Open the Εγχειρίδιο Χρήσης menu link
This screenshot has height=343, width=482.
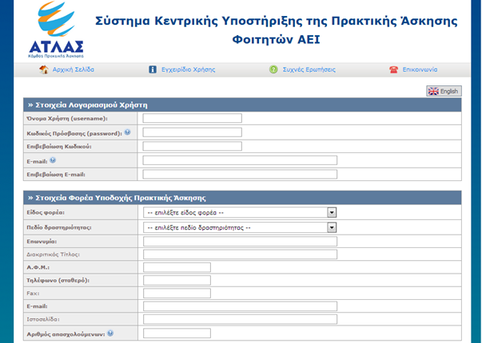[188, 69]
